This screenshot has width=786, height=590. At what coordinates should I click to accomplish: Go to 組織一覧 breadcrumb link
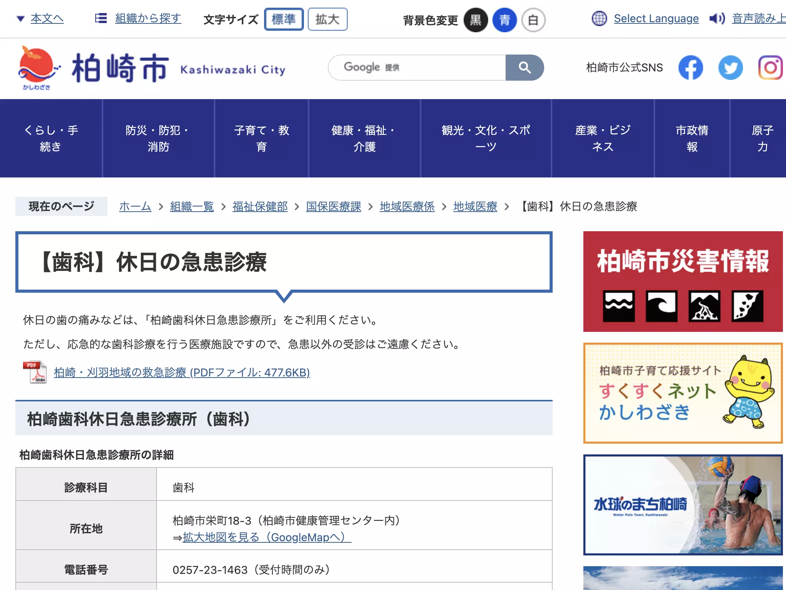(192, 206)
